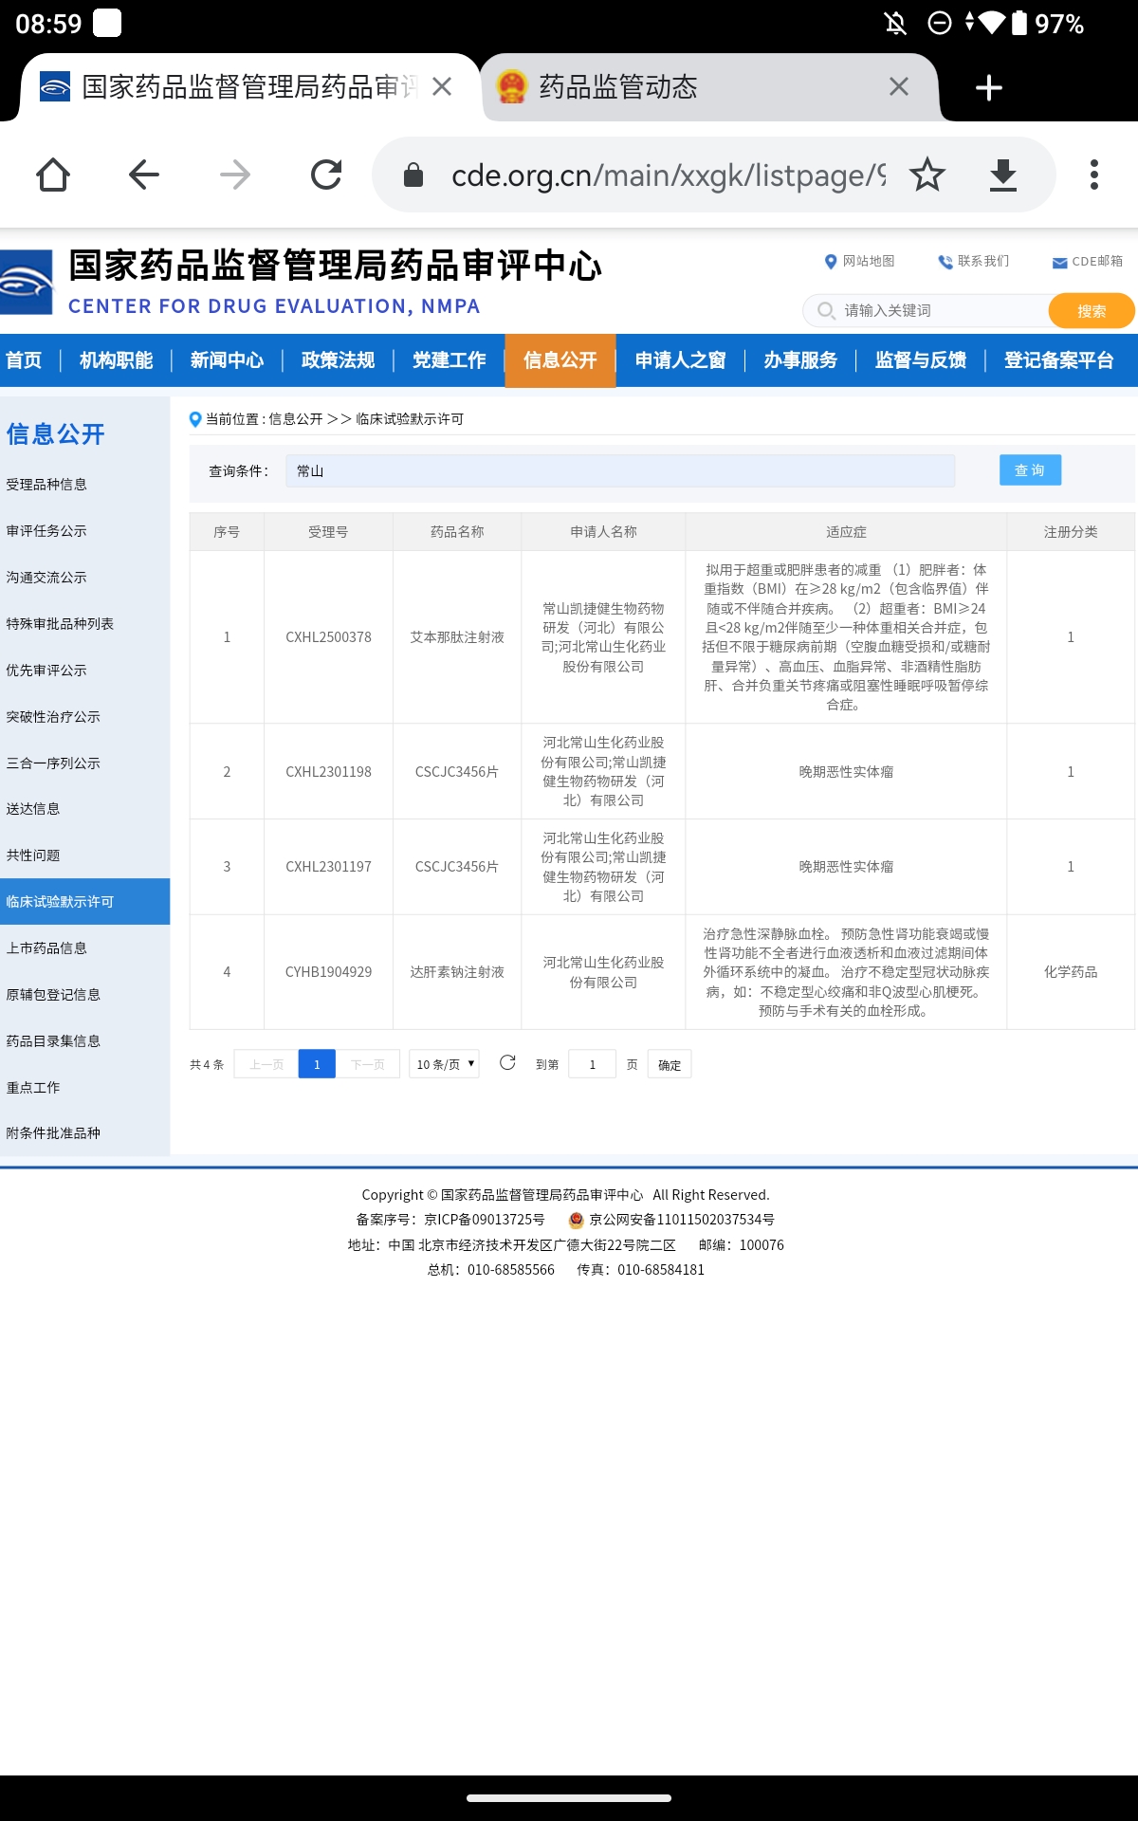Click the CDE site logo
1138x1821 pixels.
(x=27, y=282)
